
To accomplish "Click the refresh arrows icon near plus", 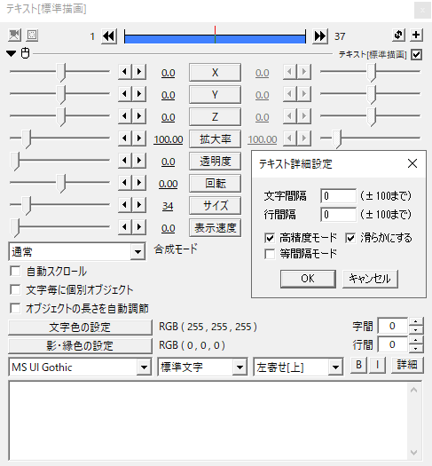I will (x=398, y=35).
